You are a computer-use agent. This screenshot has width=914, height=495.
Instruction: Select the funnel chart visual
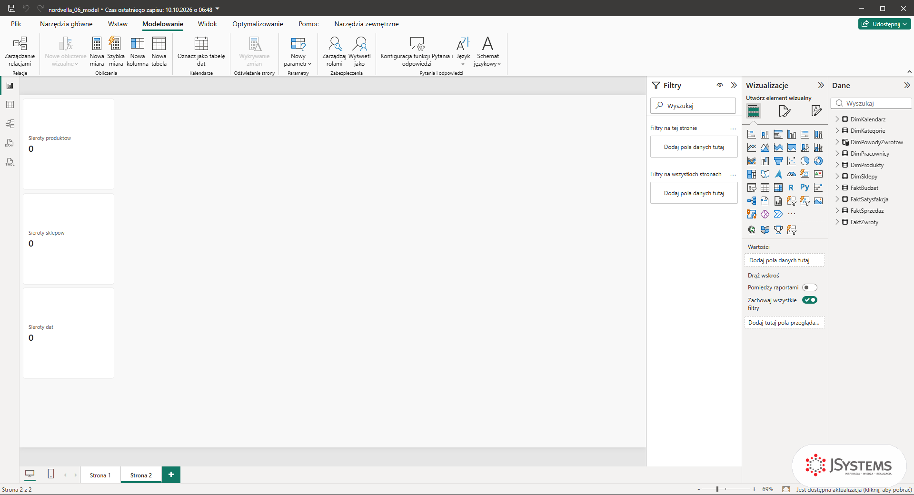778,161
